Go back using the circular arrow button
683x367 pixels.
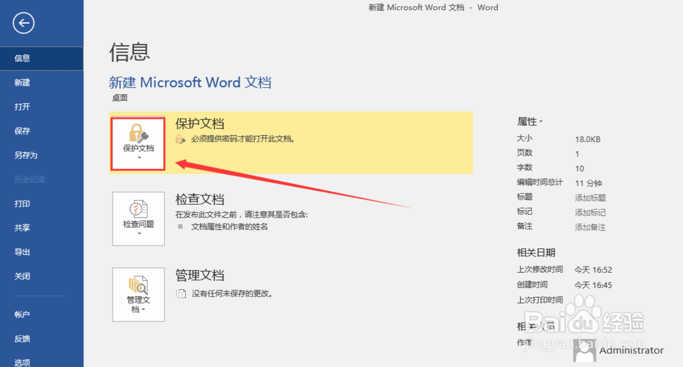23,23
